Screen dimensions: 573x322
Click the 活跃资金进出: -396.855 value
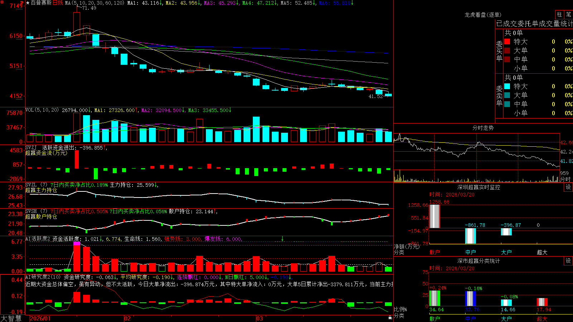click(73, 147)
